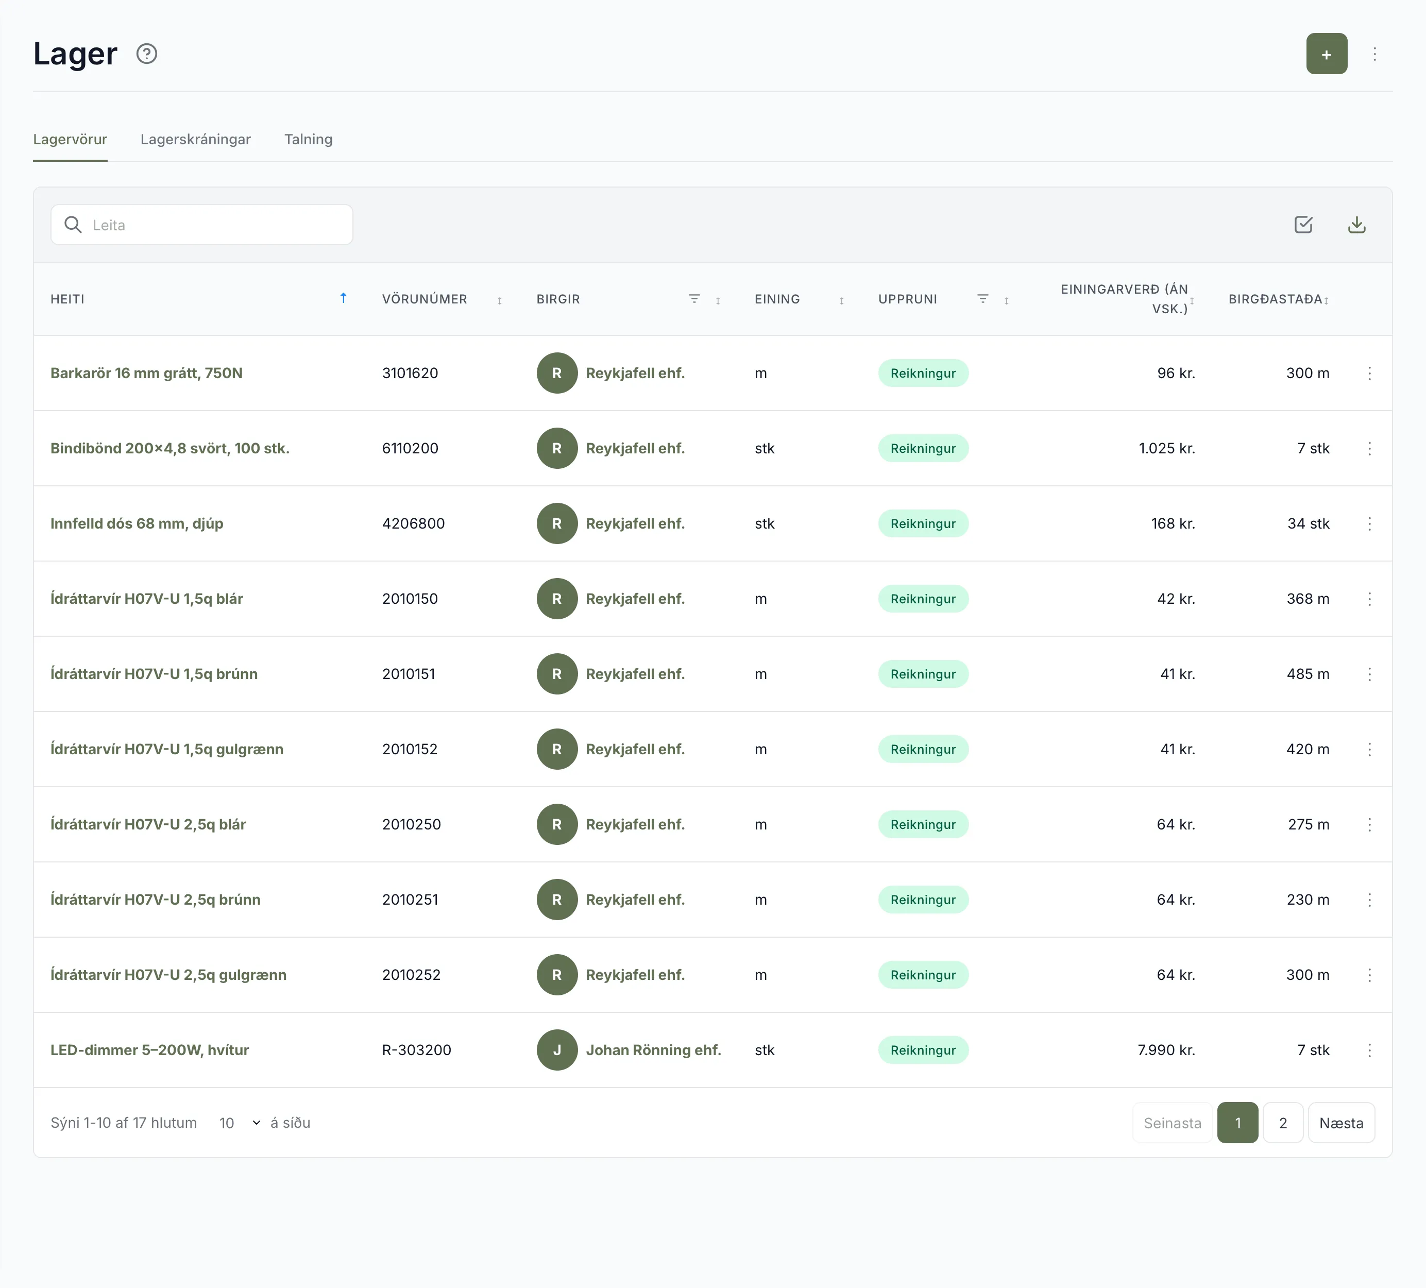Sort by Birgðastaða column arrows
The image size is (1426, 1288).
tap(1326, 300)
